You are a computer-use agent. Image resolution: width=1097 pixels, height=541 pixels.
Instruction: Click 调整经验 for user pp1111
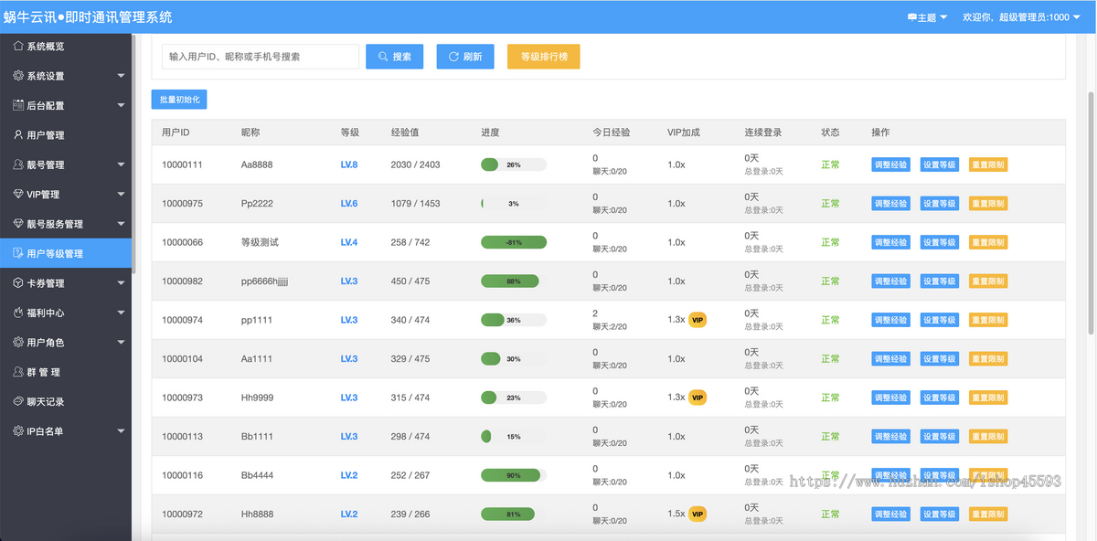890,320
